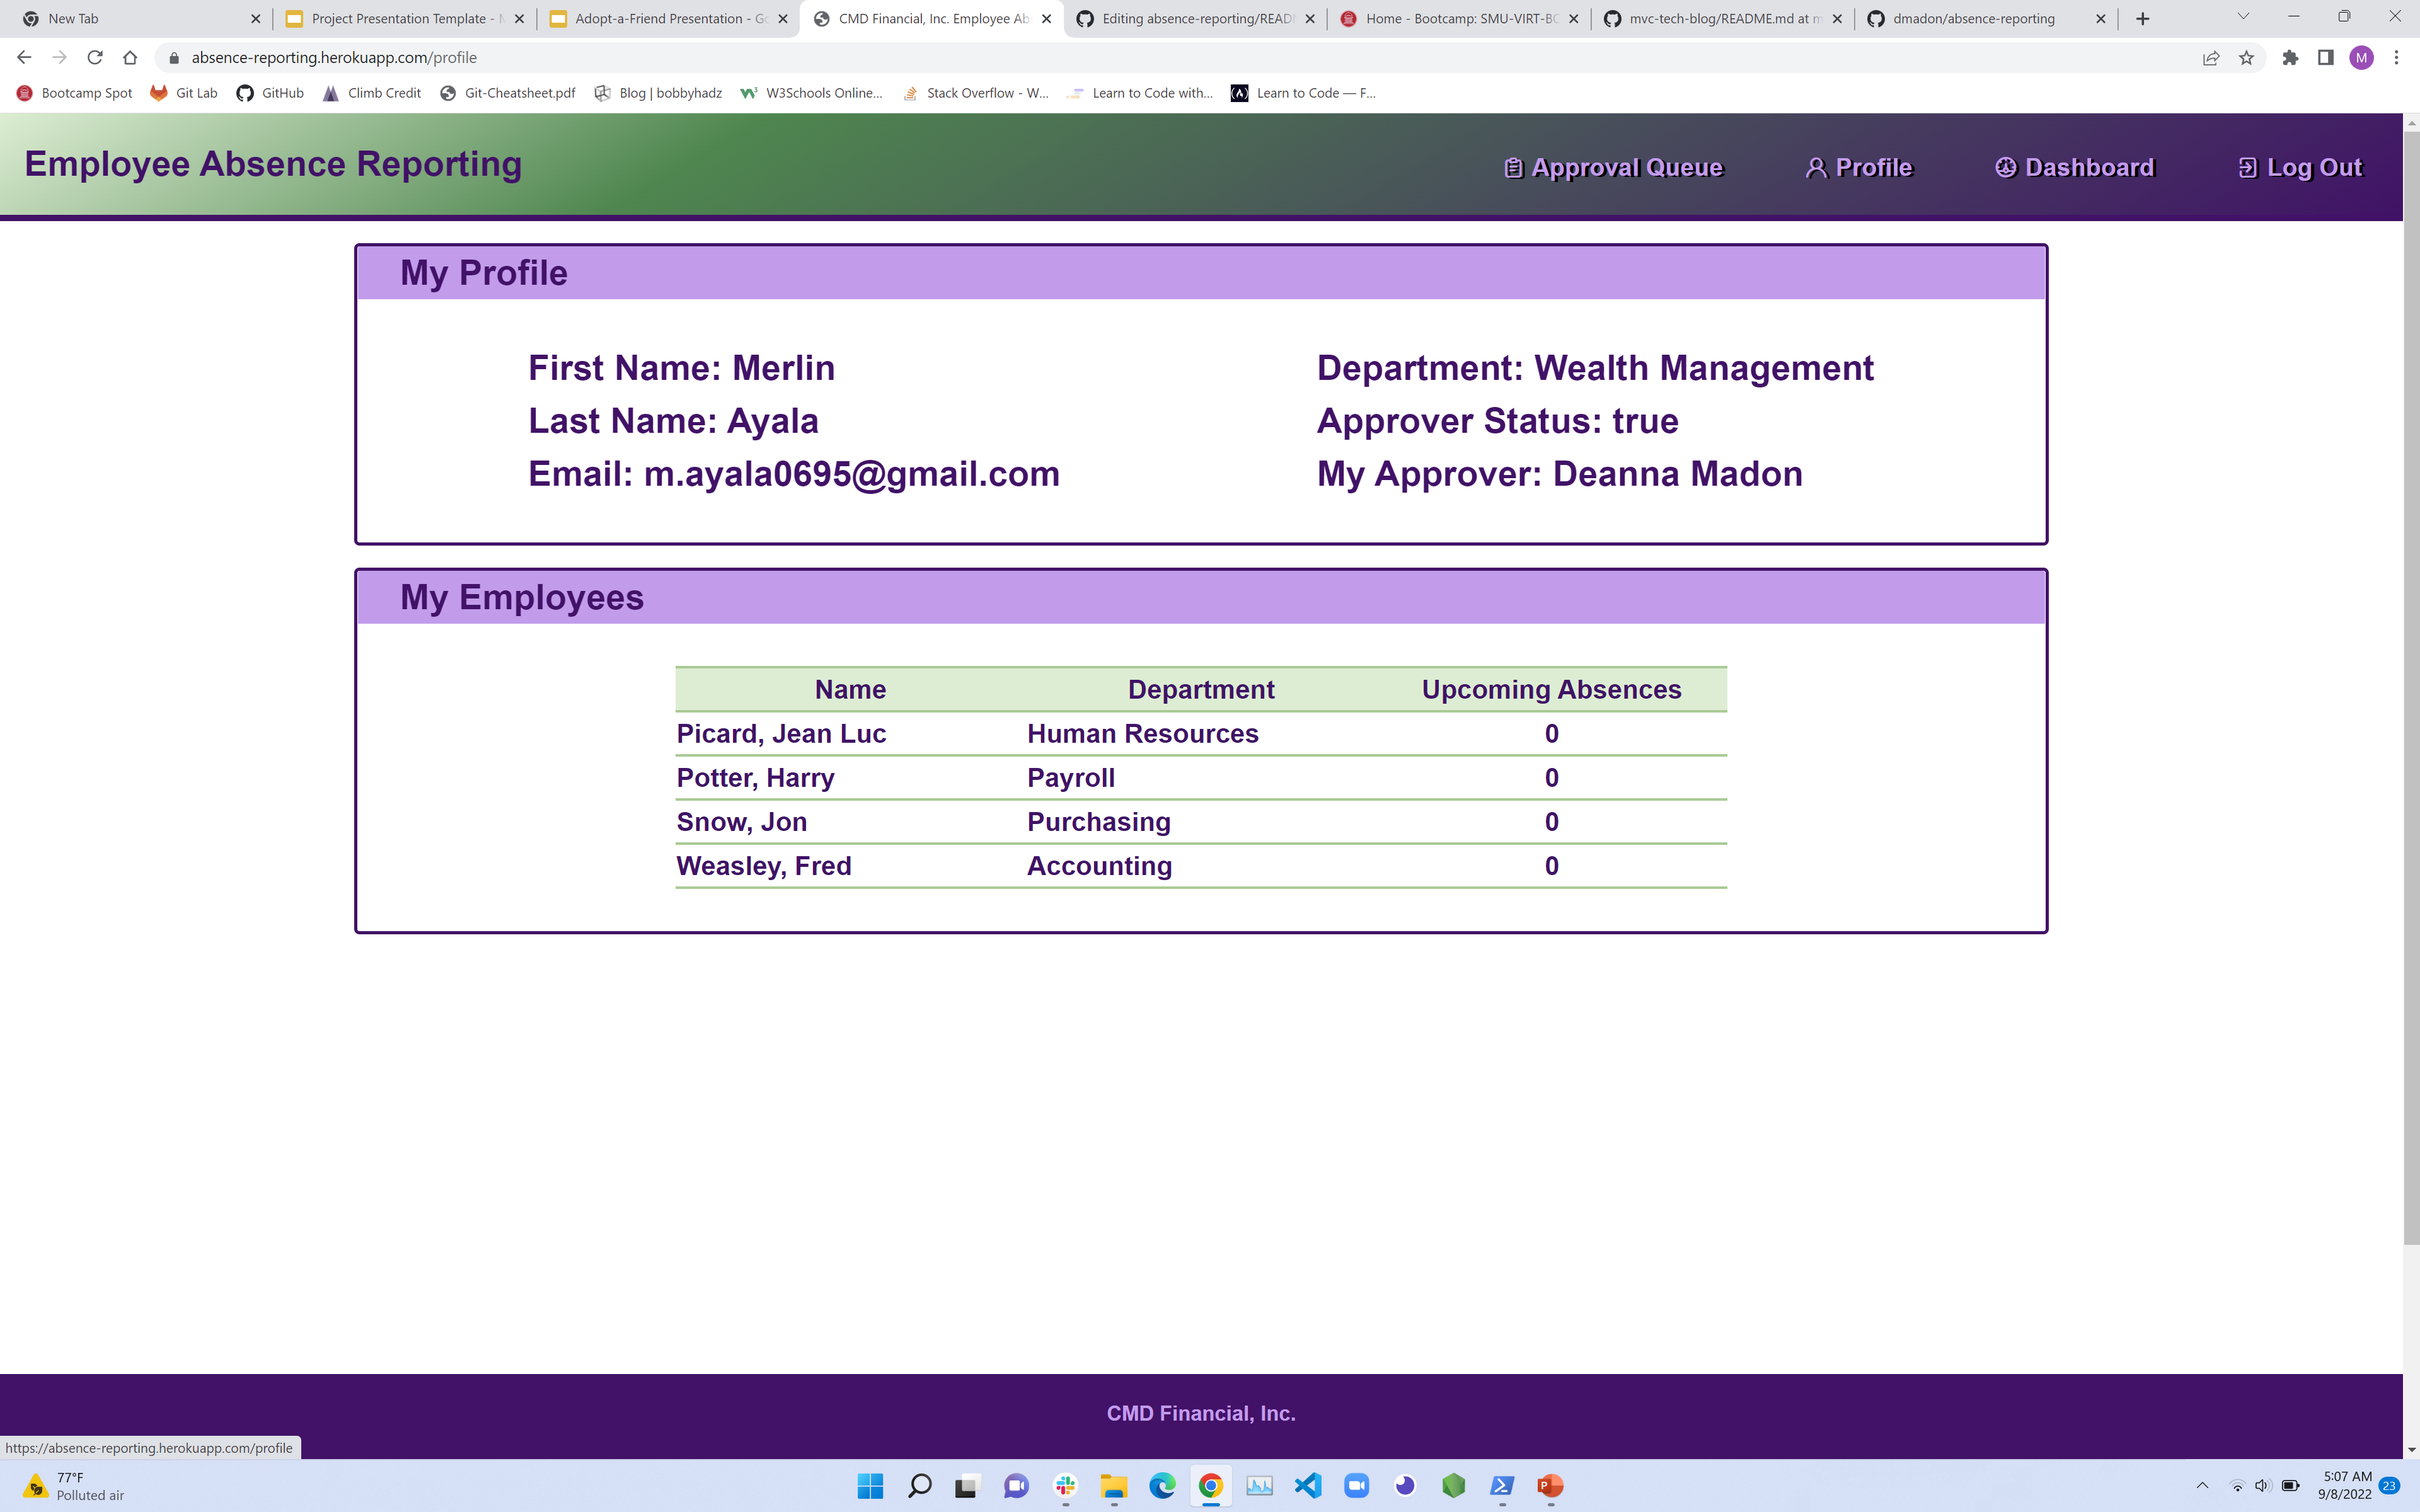The height and width of the screenshot is (1512, 2420).
Task: Switch to the dmadon/absence-reporting tab
Action: click(x=1986, y=19)
